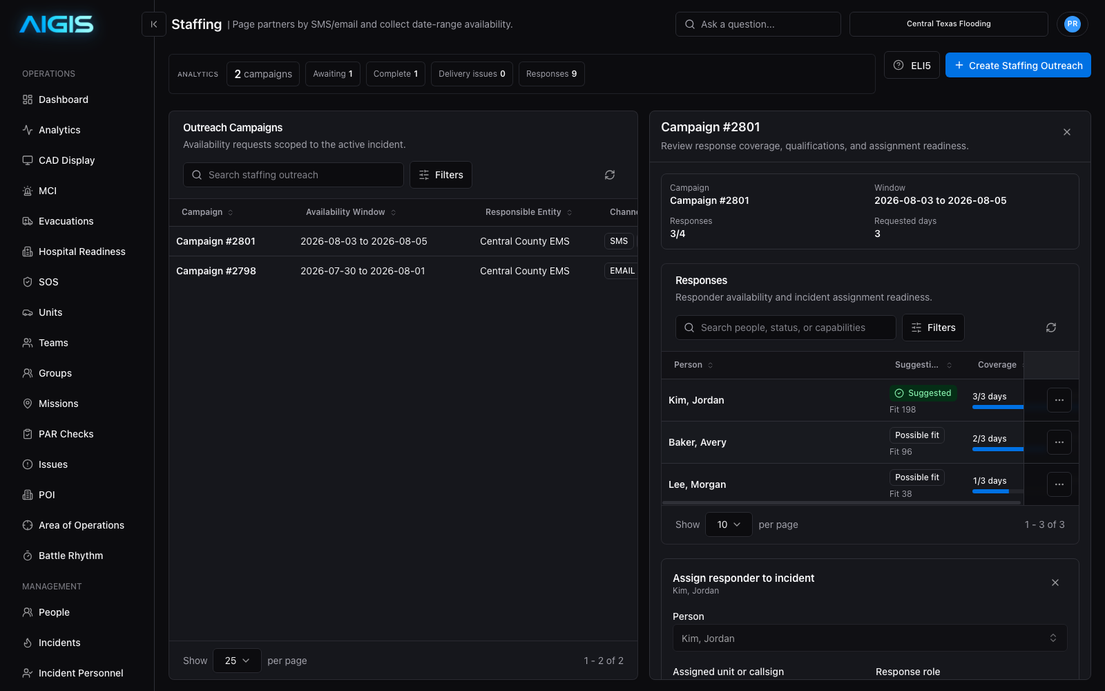Image resolution: width=1105 pixels, height=691 pixels.
Task: Click Baker, Avery 2/3 days coverage bar
Action: 998,449
